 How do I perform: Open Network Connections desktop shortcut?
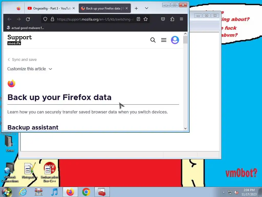click(x=10, y=173)
